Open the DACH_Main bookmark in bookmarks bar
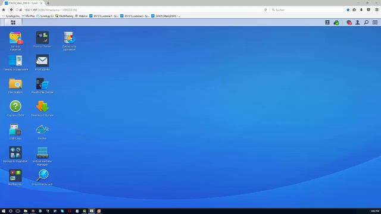 click(165, 16)
